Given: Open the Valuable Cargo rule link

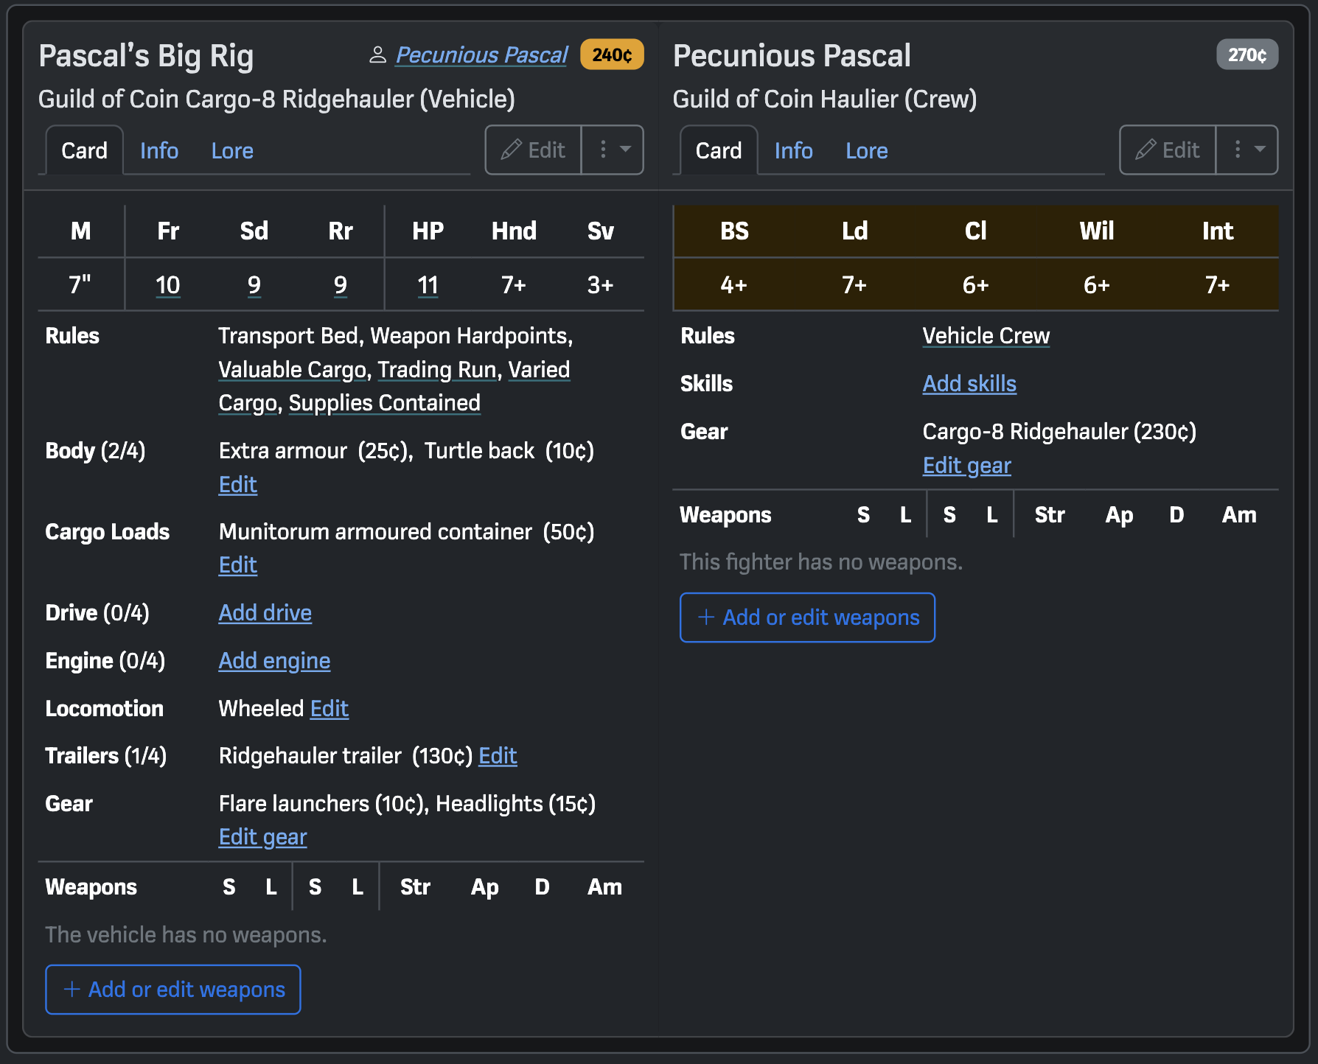Looking at the screenshot, I should pyautogui.click(x=293, y=369).
